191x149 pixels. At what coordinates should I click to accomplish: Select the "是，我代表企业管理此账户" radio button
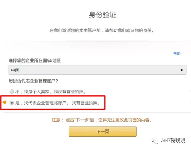12,103
